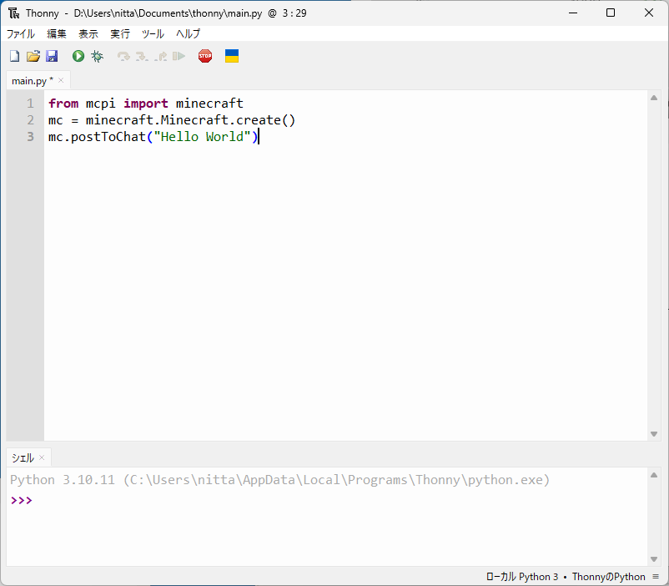Open the ツール menu
This screenshot has height=586, width=669.
pos(153,34)
